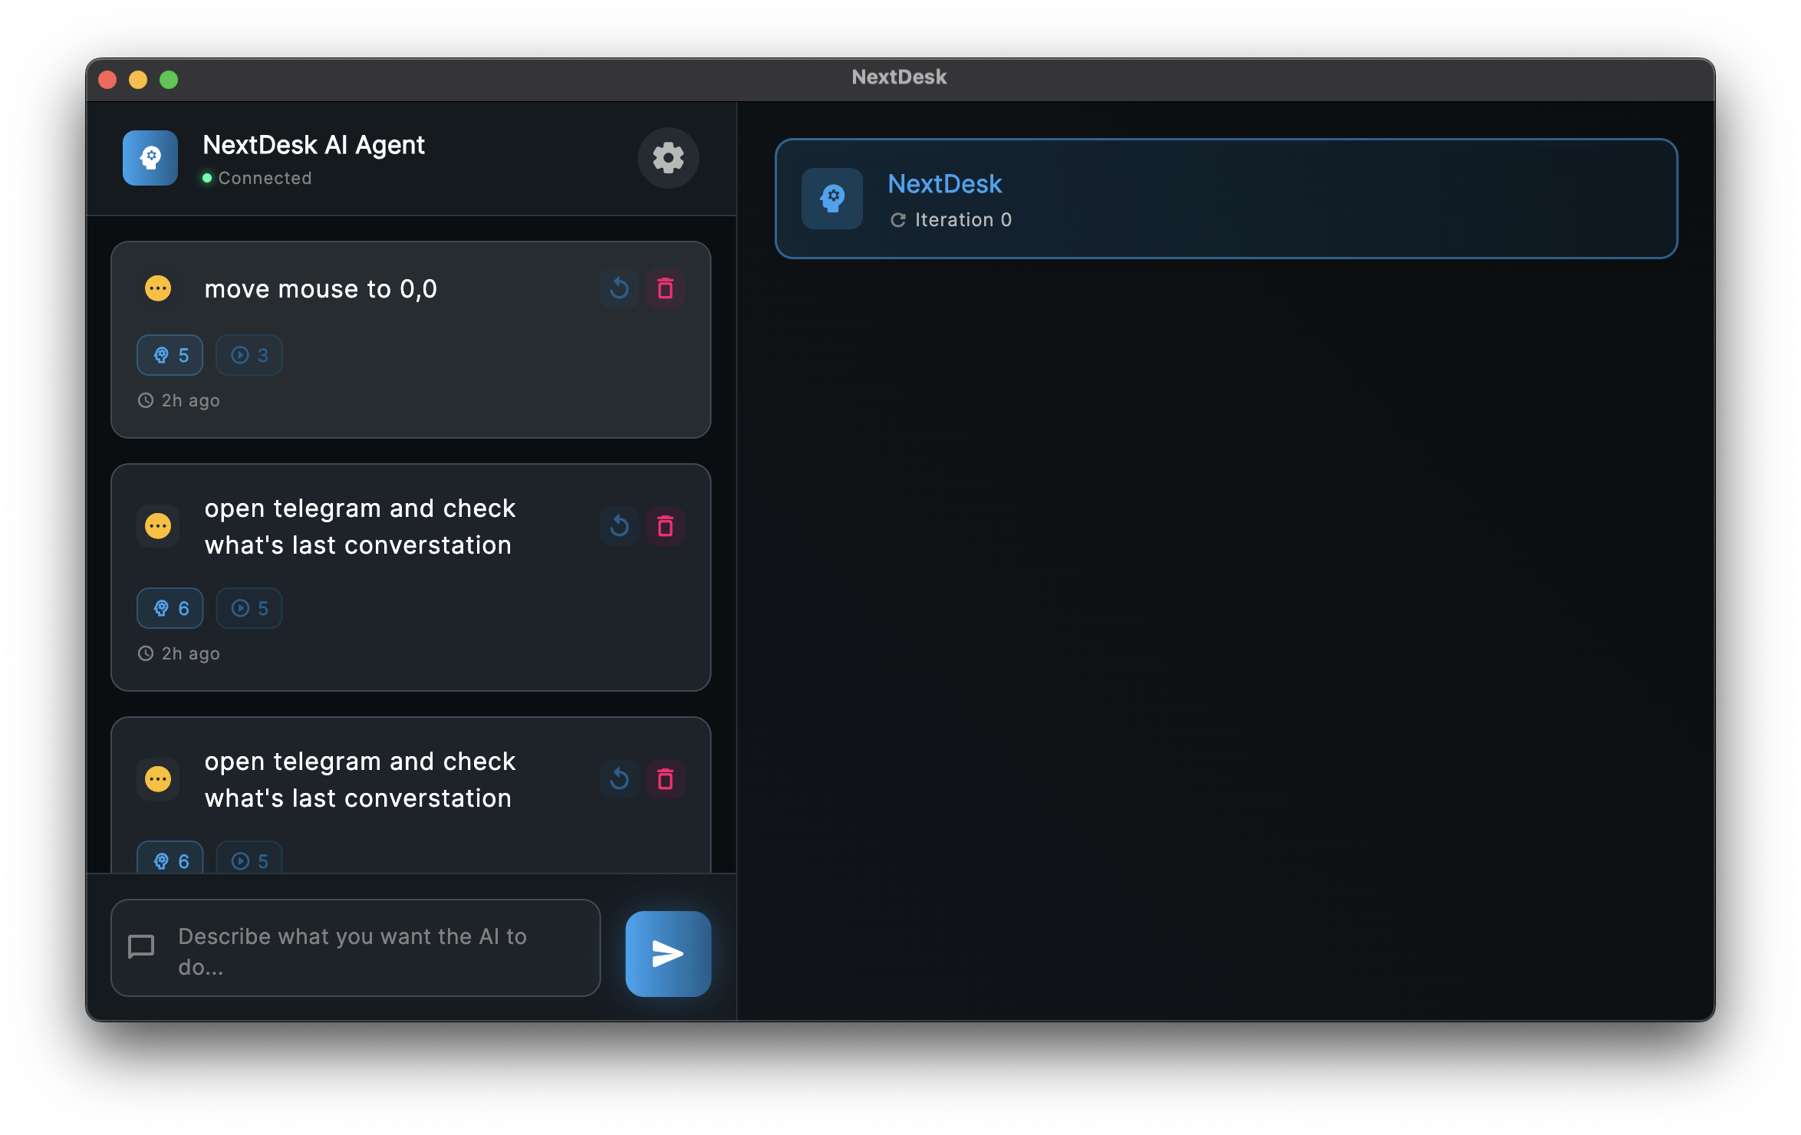Click the steps badge showing 3 on first task
The height and width of the screenshot is (1135, 1801).
tap(249, 355)
